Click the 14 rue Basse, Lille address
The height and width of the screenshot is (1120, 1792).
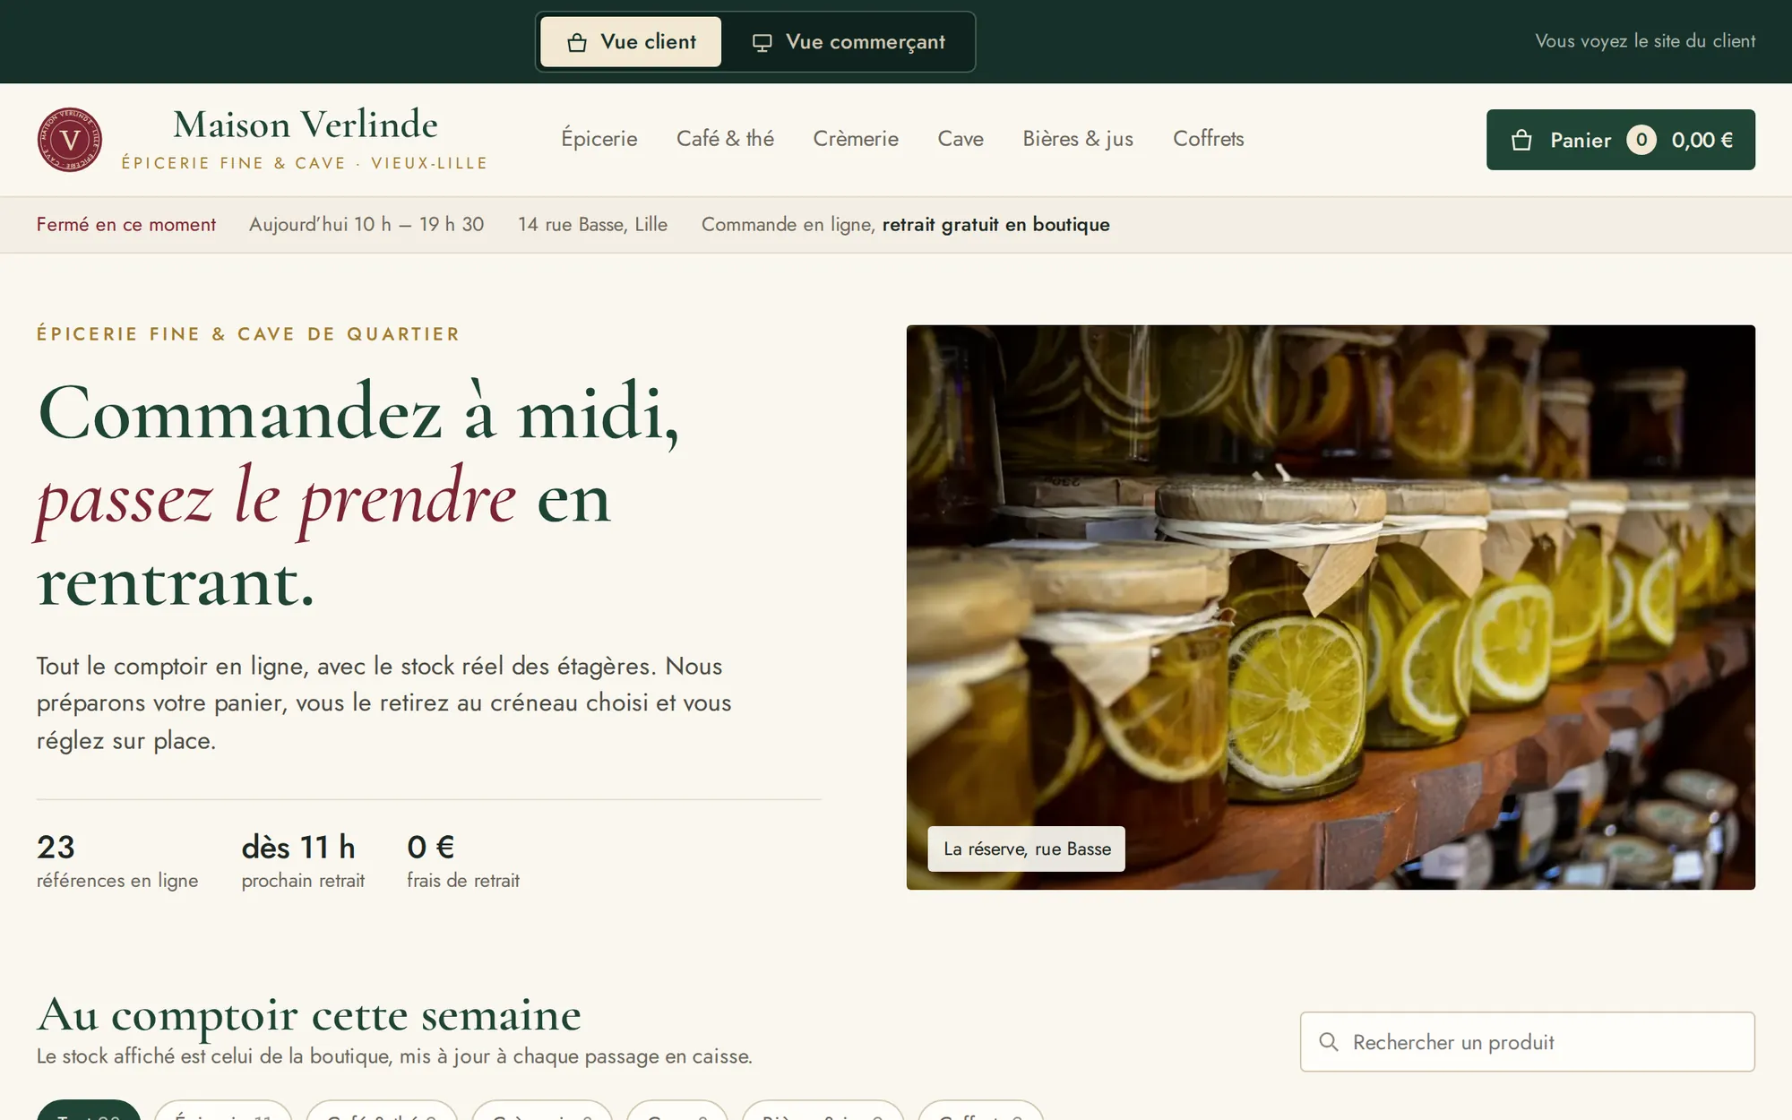click(x=593, y=225)
